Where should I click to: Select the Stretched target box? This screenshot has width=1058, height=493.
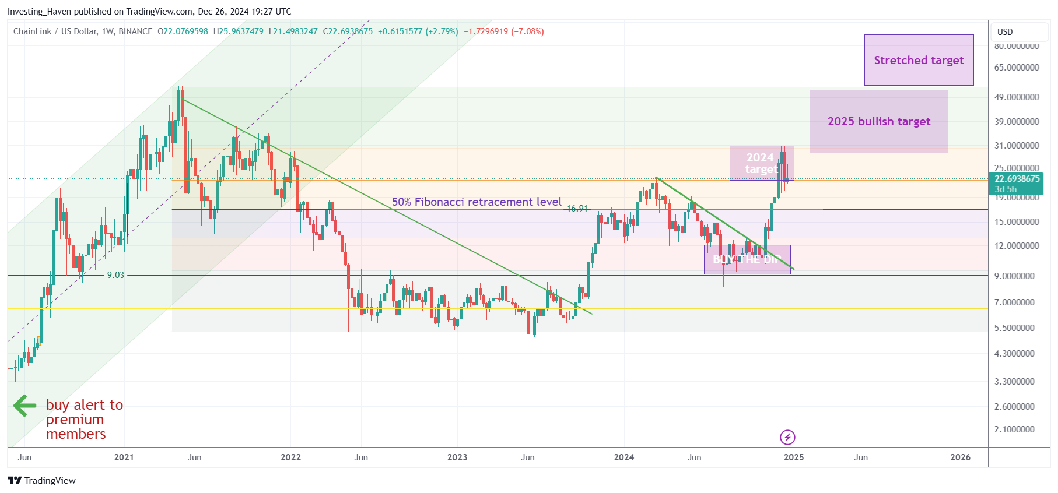click(919, 60)
